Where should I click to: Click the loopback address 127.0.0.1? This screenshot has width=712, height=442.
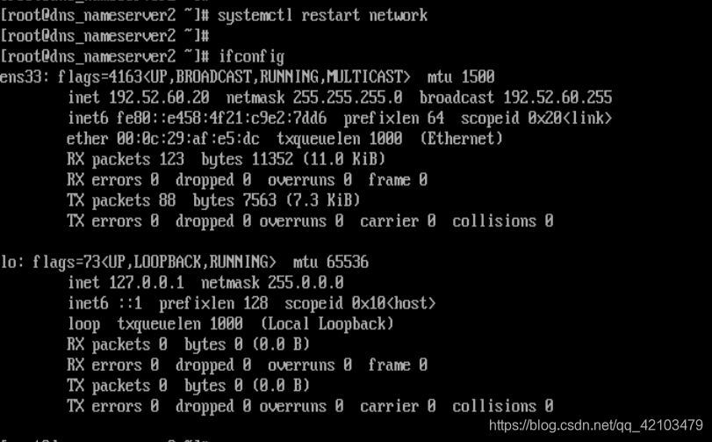(147, 283)
